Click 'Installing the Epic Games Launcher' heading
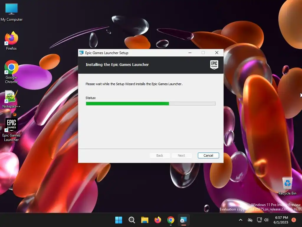 coord(117,65)
